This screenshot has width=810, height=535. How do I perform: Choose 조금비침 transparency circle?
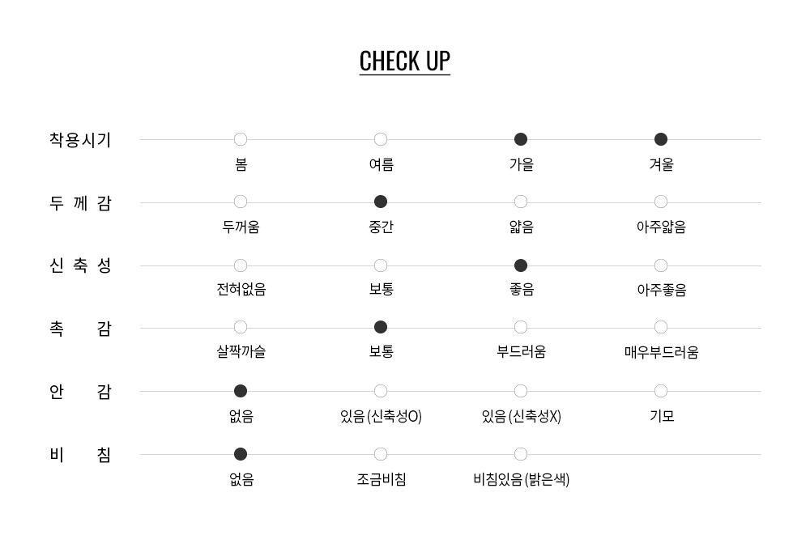tap(381, 454)
